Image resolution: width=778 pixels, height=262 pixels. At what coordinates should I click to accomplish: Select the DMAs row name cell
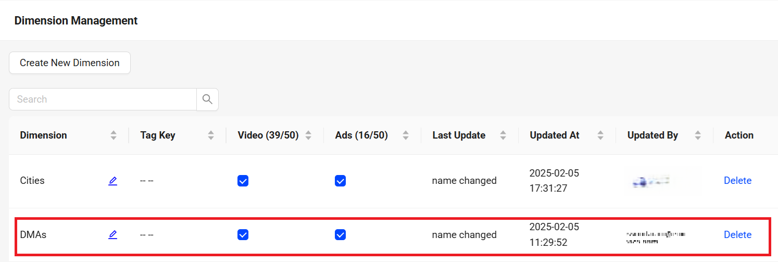[x=33, y=235]
